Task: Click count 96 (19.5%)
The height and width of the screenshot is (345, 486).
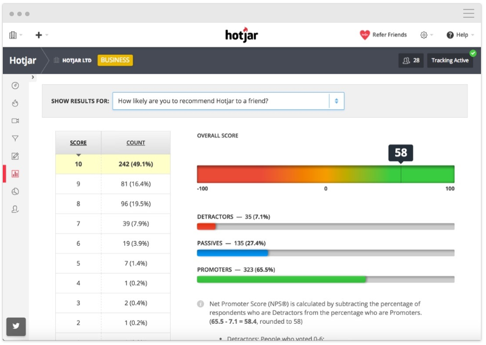Action: (x=136, y=203)
